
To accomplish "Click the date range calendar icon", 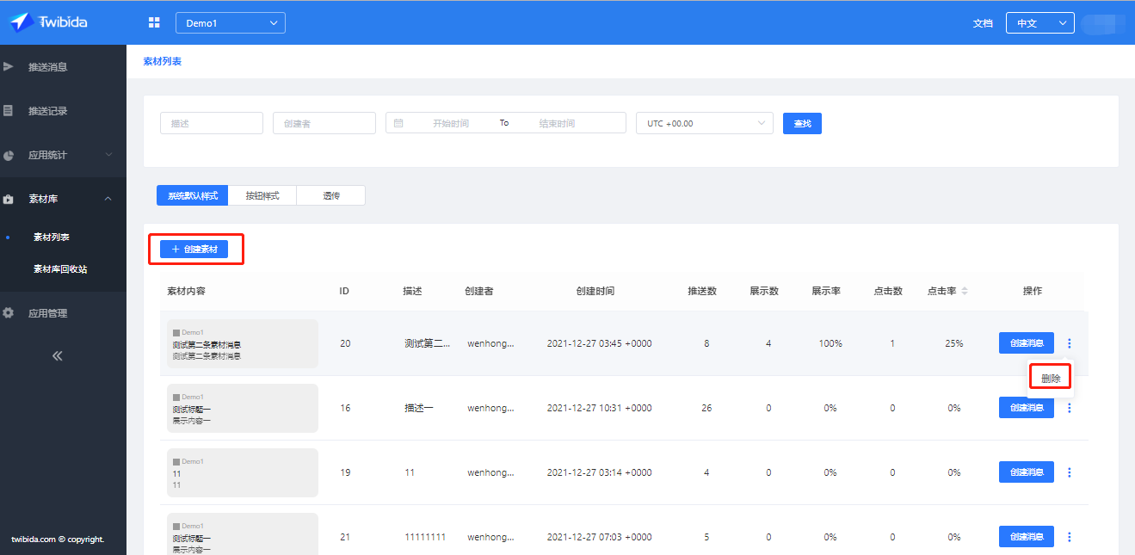I will click(x=398, y=123).
